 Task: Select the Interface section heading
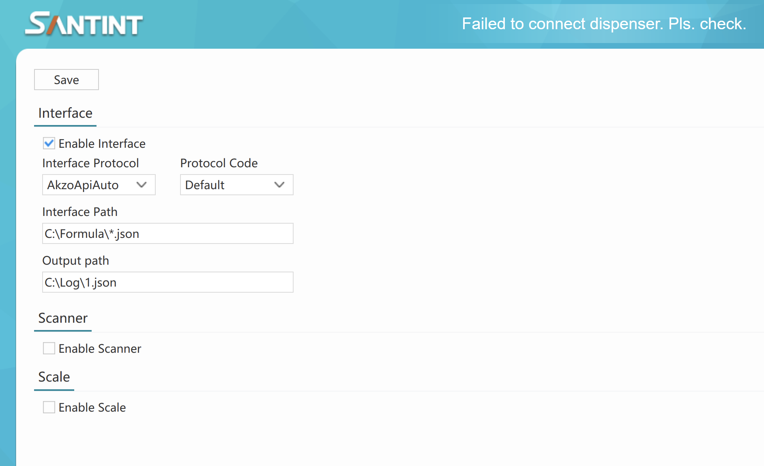click(x=65, y=113)
